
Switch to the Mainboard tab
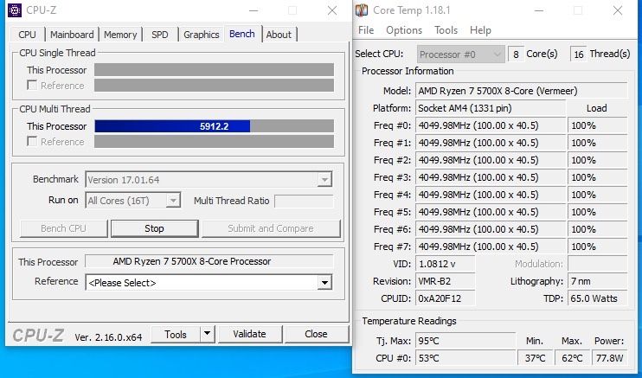(72, 35)
